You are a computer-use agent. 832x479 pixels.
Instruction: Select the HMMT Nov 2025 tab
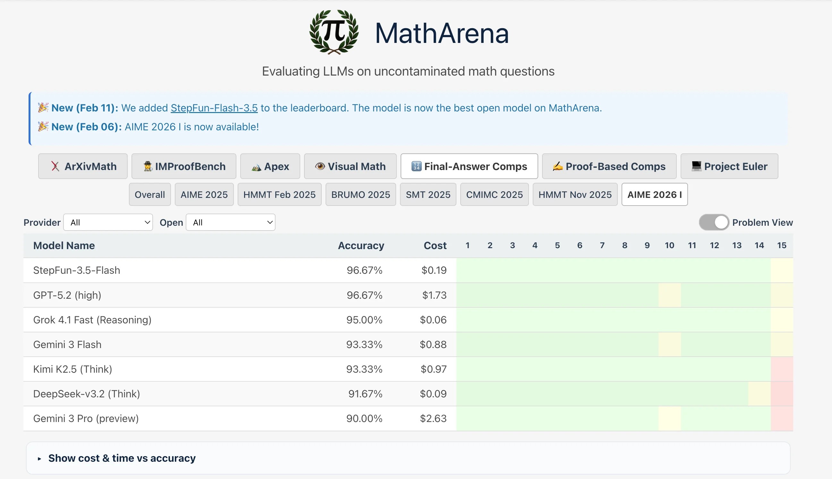(x=575, y=194)
